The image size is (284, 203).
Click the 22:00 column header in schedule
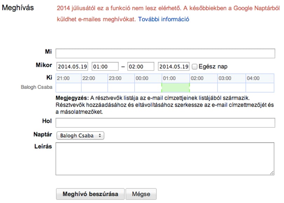coord(94,78)
